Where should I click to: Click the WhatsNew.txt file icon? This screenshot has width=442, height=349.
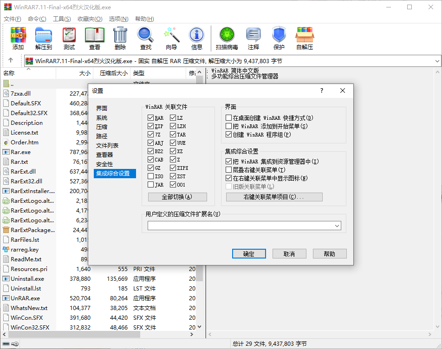tap(6, 308)
